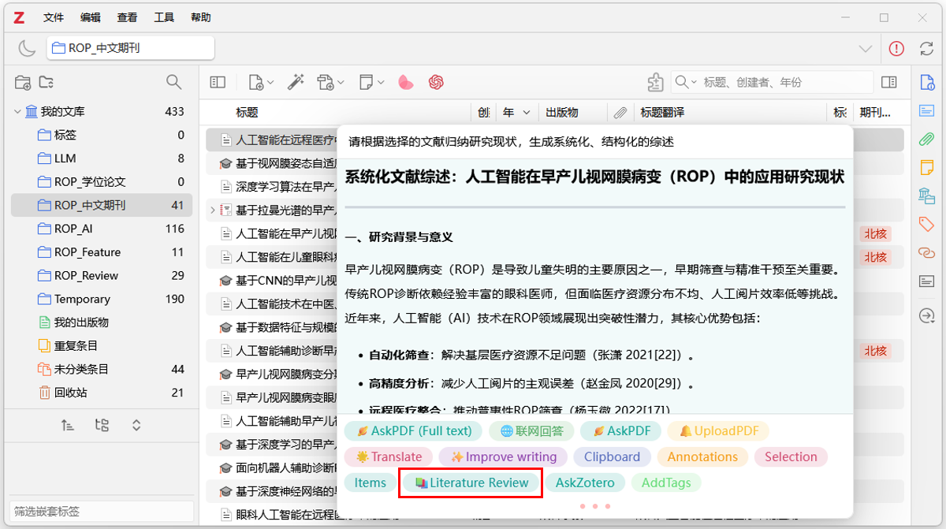Image resolution: width=946 pixels, height=529 pixels.
Task: Click the sync with zotero.org icon
Action: point(927,49)
